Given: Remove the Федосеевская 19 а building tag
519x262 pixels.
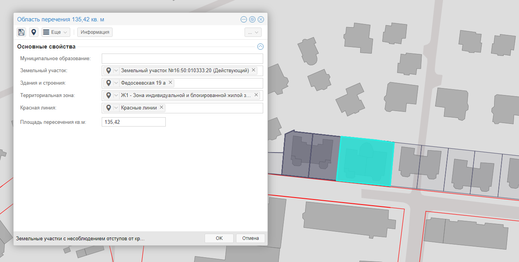Looking at the screenshot, I should 170,83.
